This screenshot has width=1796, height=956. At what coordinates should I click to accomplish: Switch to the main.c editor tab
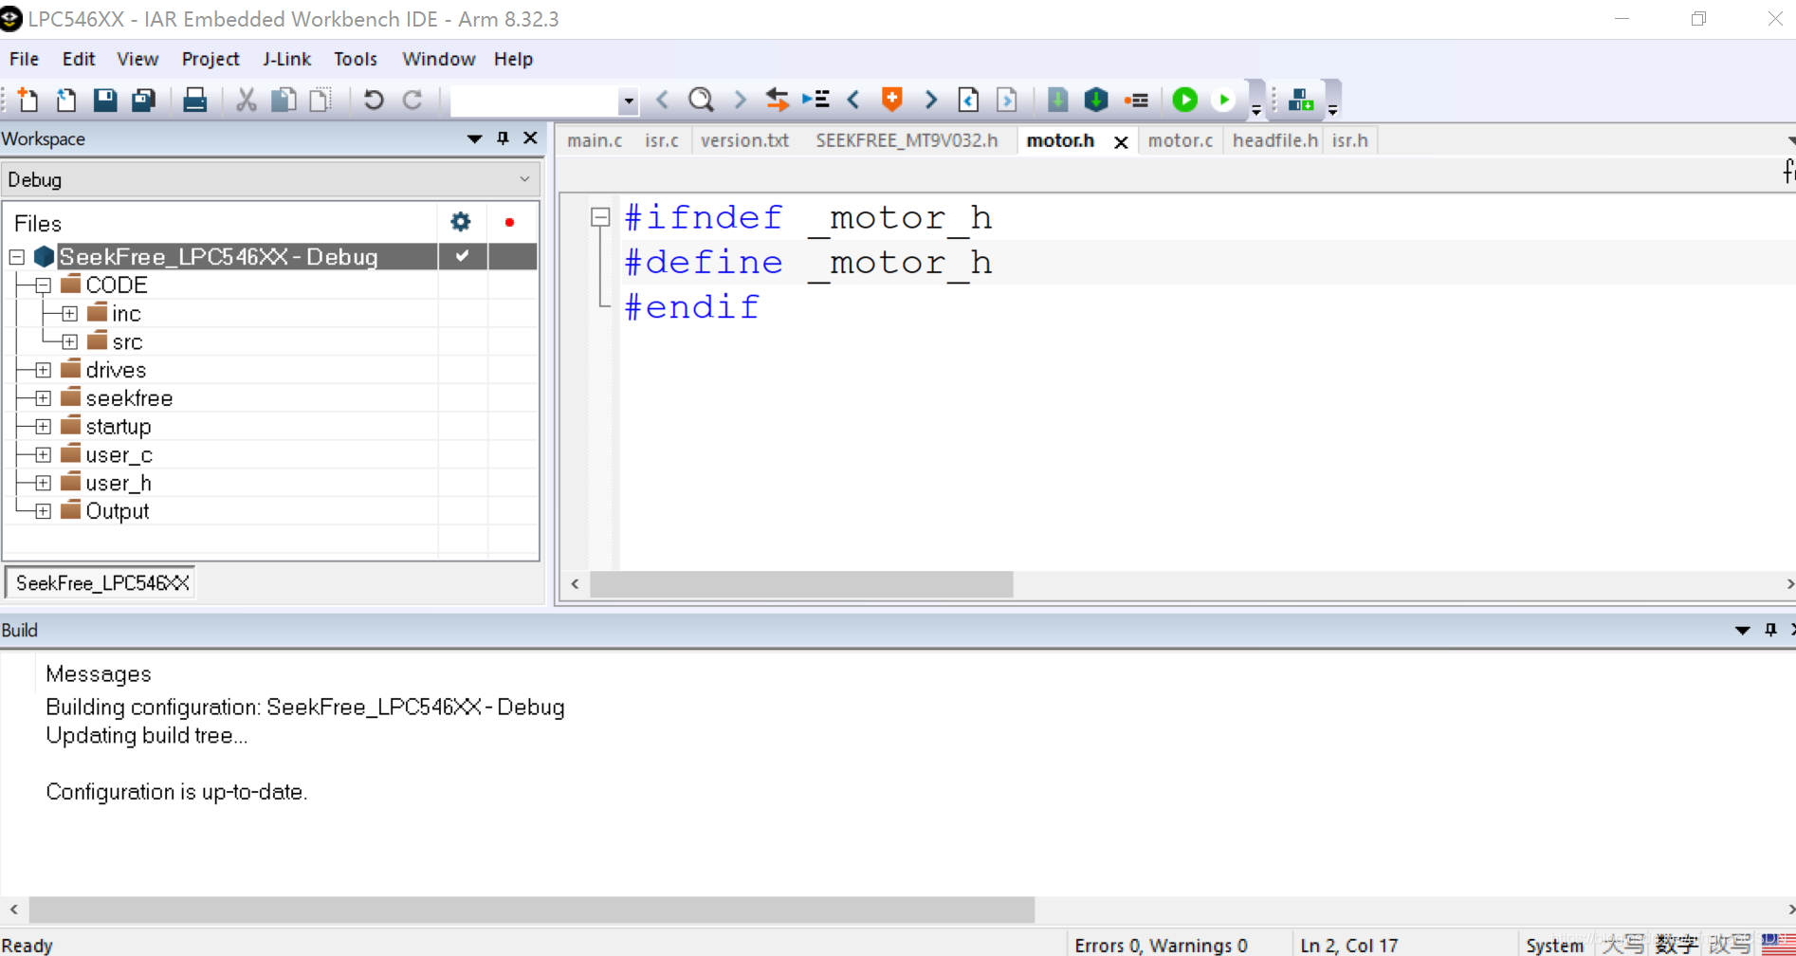595,140
